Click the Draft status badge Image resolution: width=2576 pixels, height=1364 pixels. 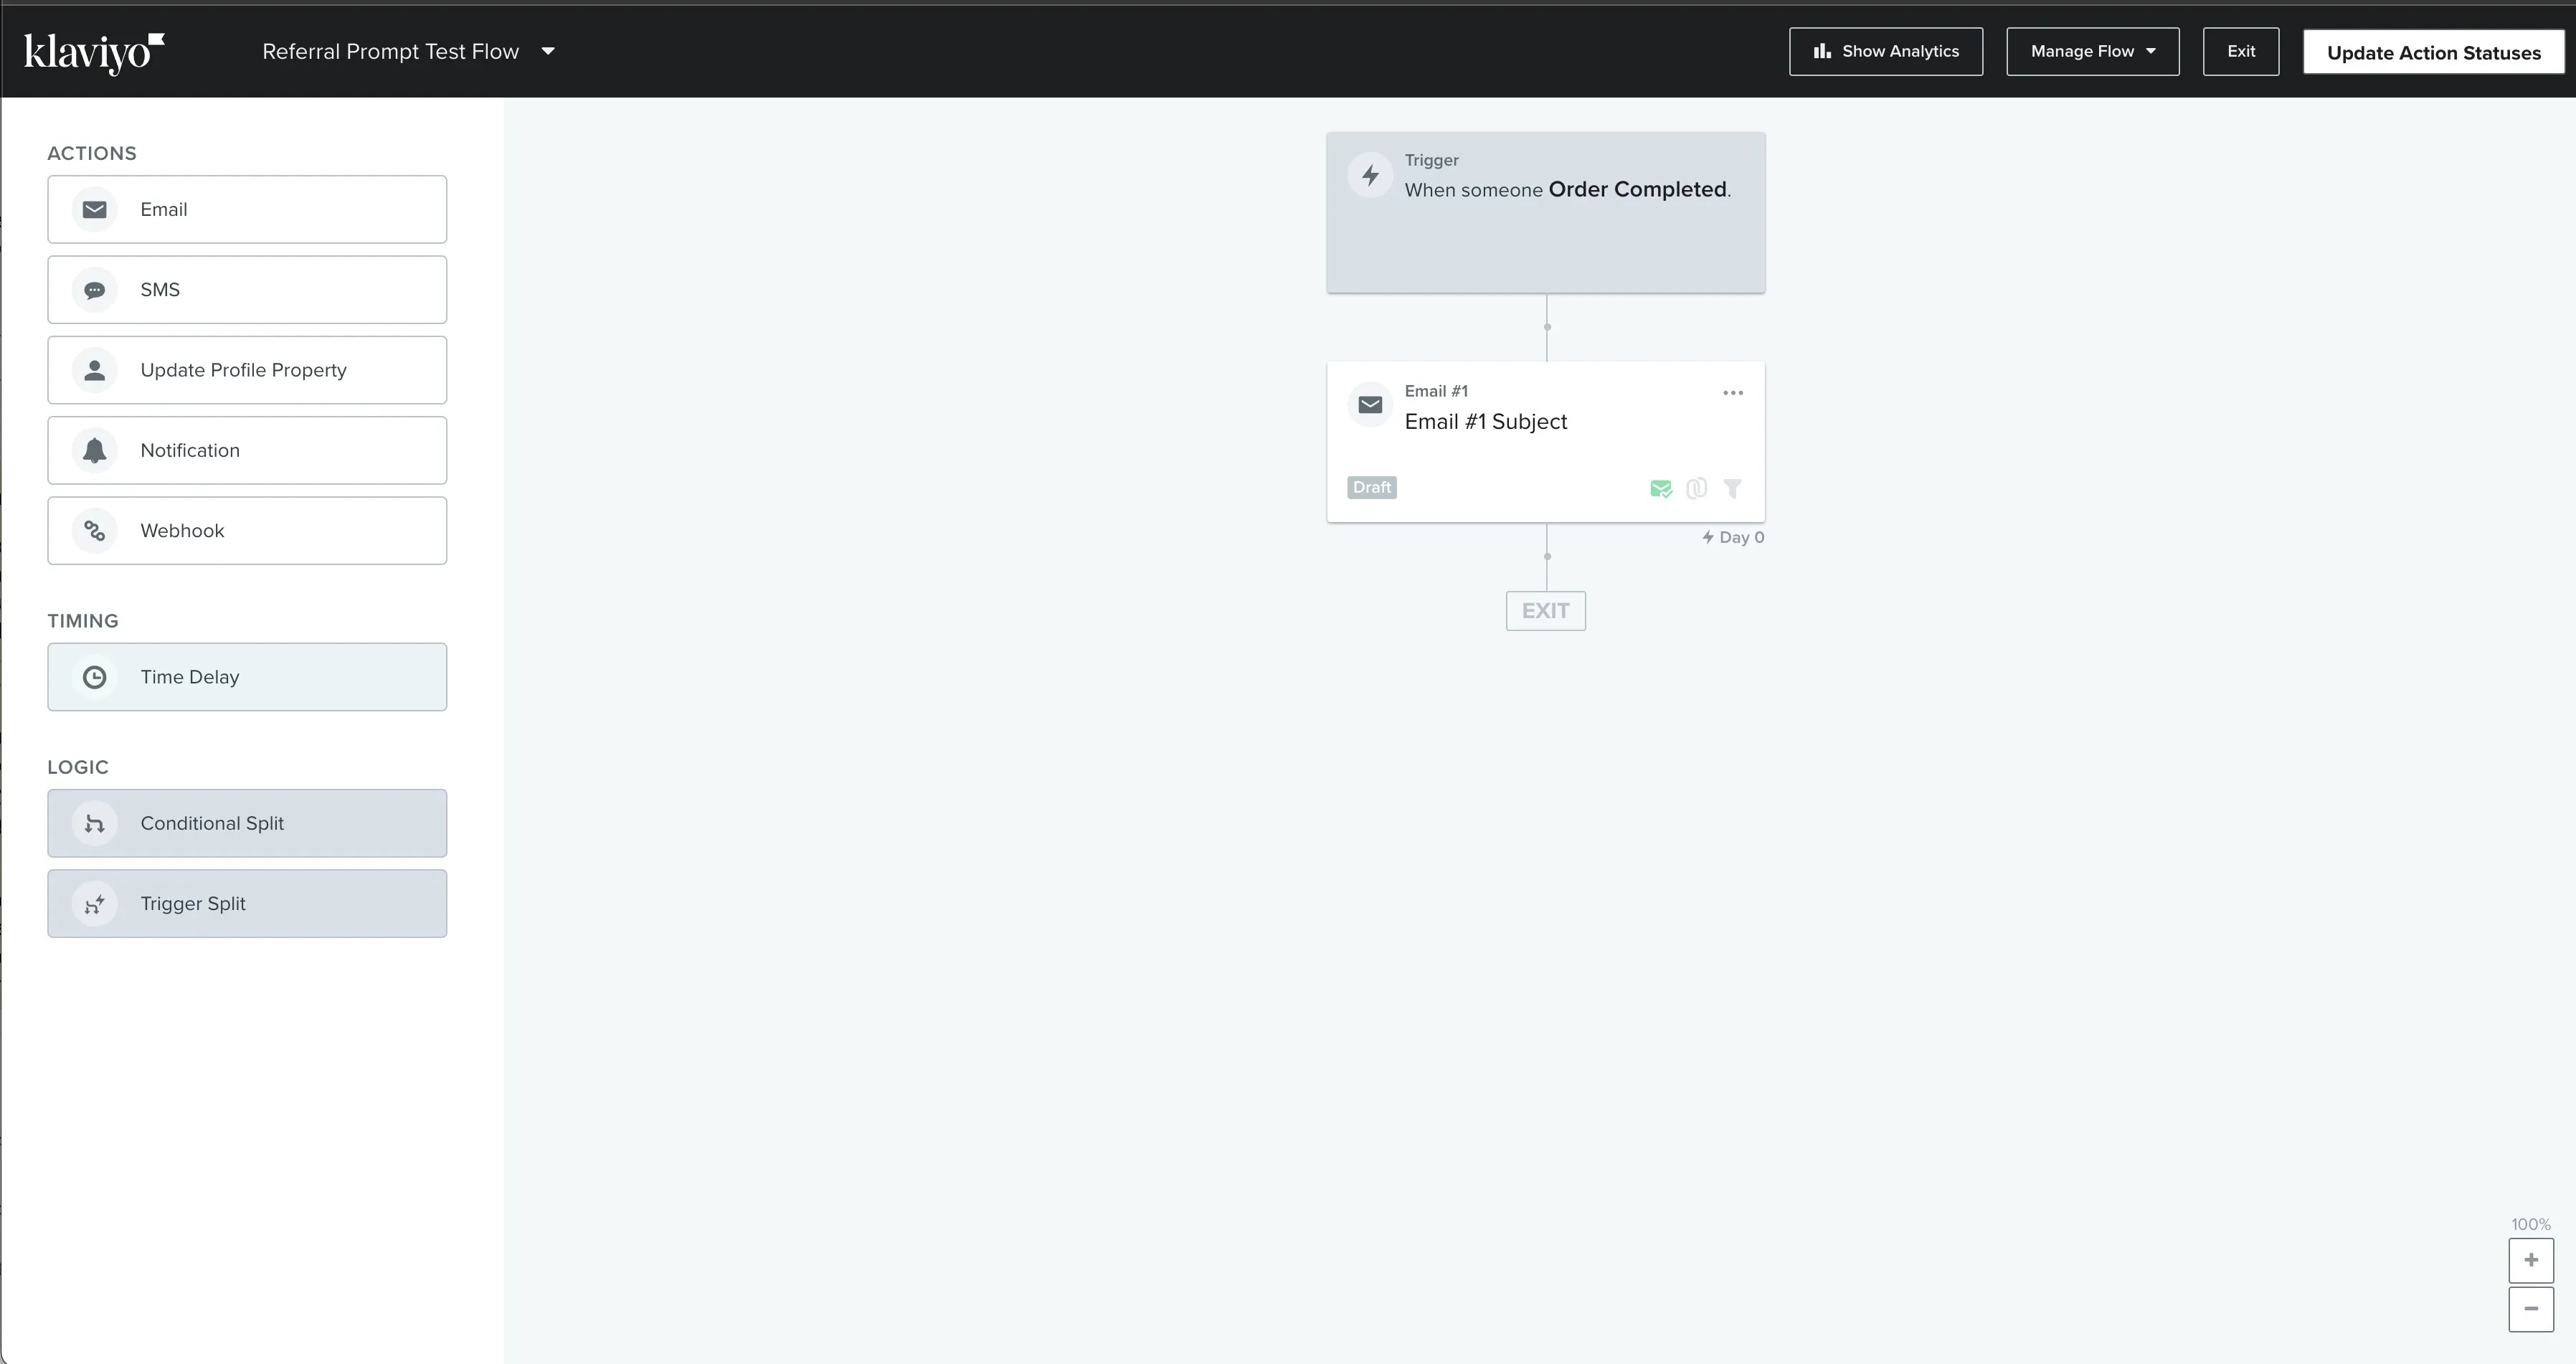point(1372,488)
